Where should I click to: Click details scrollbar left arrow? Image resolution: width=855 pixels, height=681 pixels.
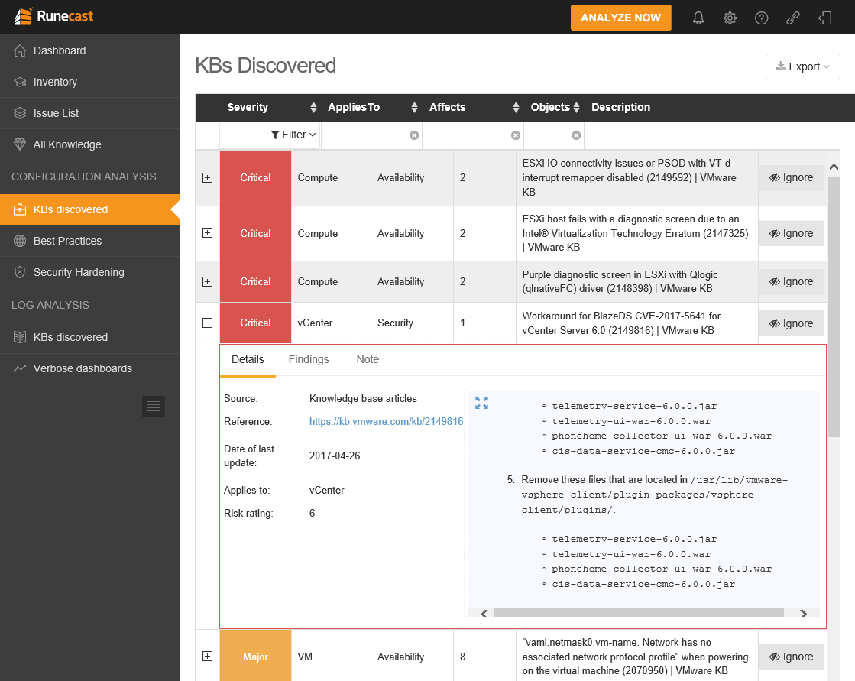click(x=484, y=614)
